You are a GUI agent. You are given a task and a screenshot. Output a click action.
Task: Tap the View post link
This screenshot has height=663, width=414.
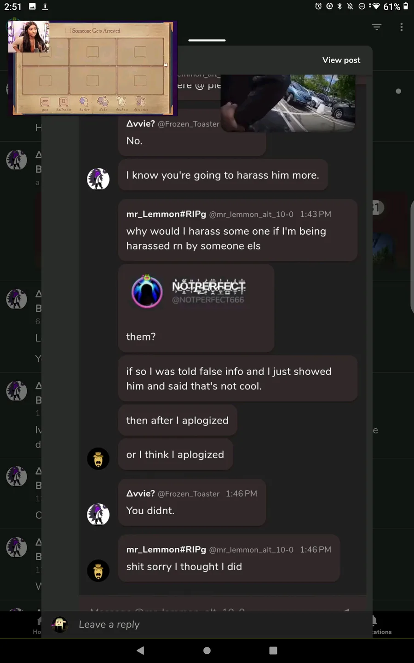pyautogui.click(x=341, y=60)
